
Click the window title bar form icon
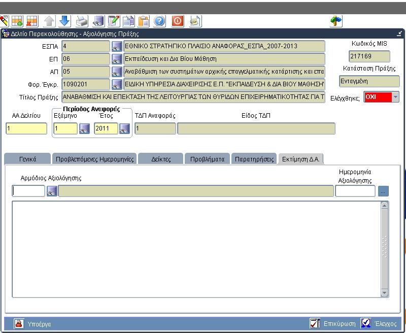pos(6,34)
